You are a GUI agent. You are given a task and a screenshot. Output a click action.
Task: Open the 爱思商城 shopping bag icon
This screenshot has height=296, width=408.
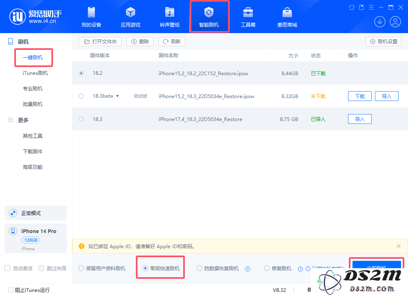(287, 17)
